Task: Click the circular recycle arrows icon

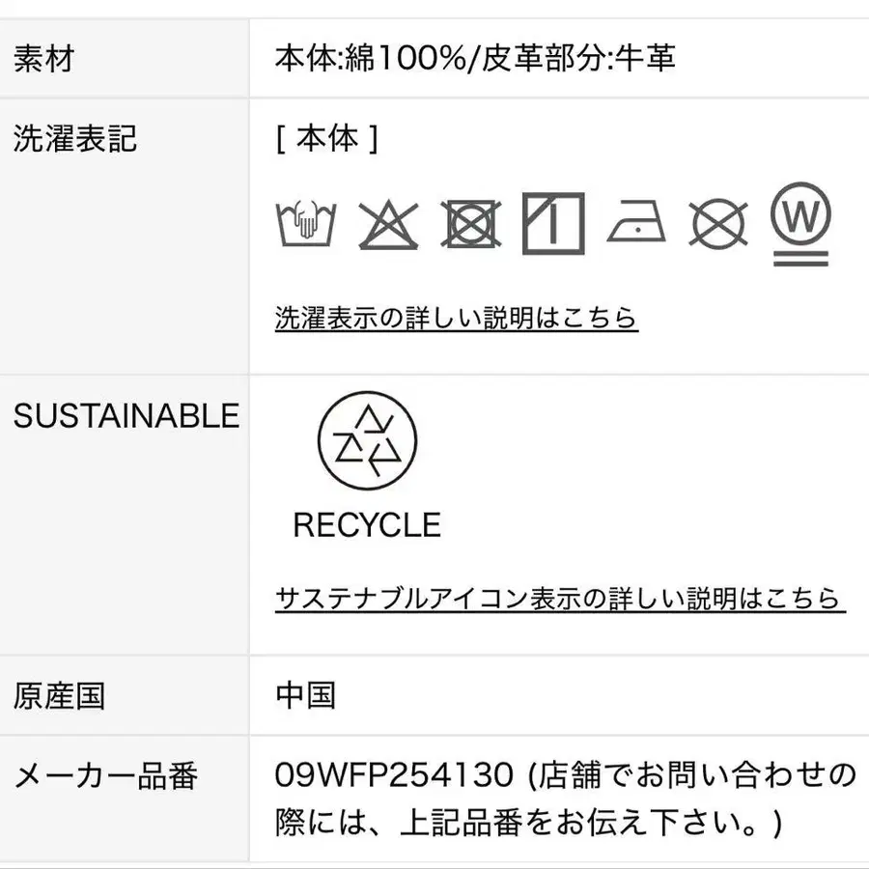Action: [367, 440]
